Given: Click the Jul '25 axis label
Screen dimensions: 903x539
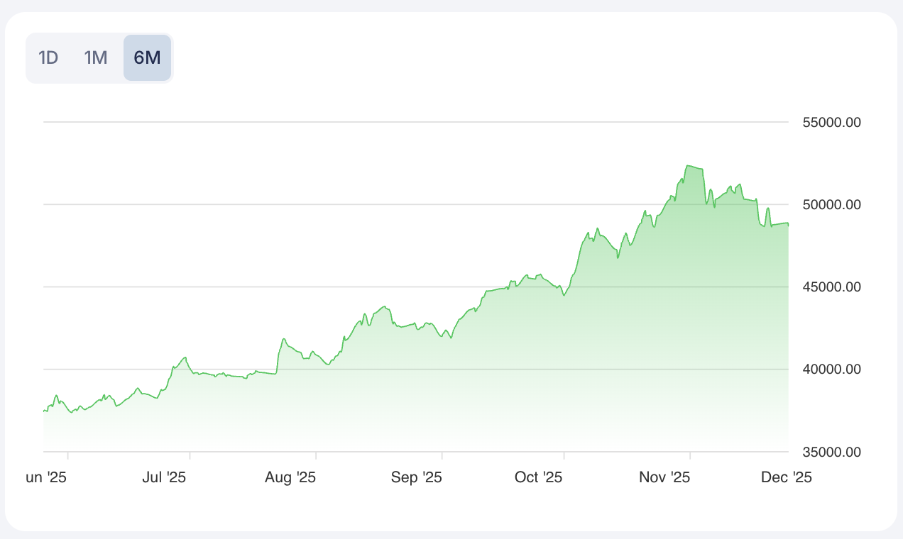Looking at the screenshot, I should tap(164, 477).
